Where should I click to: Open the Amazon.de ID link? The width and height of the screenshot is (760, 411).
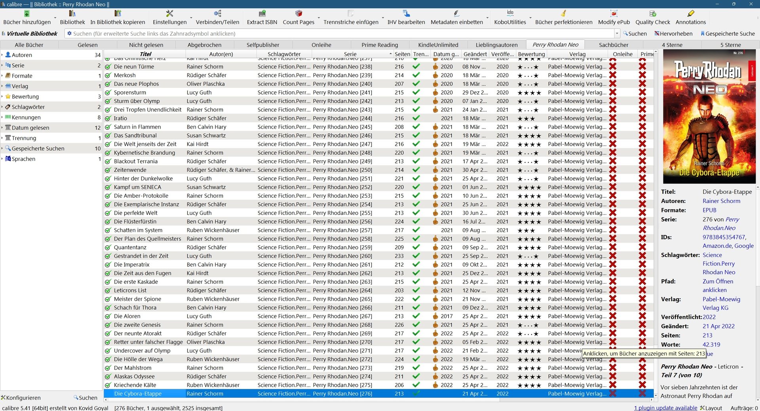coord(716,246)
